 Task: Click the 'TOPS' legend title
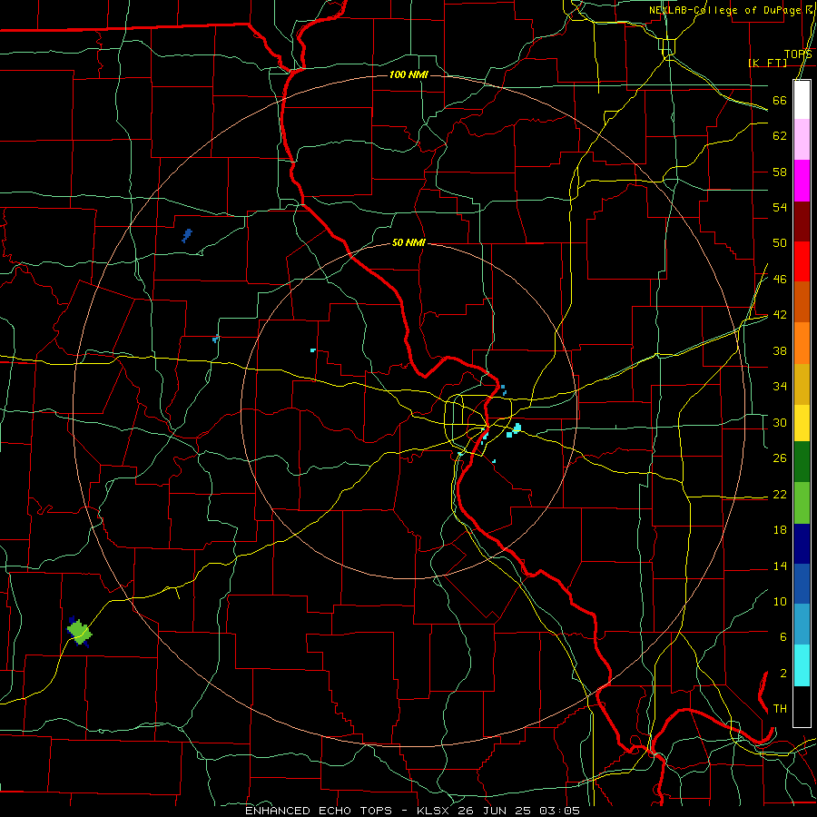[798, 54]
